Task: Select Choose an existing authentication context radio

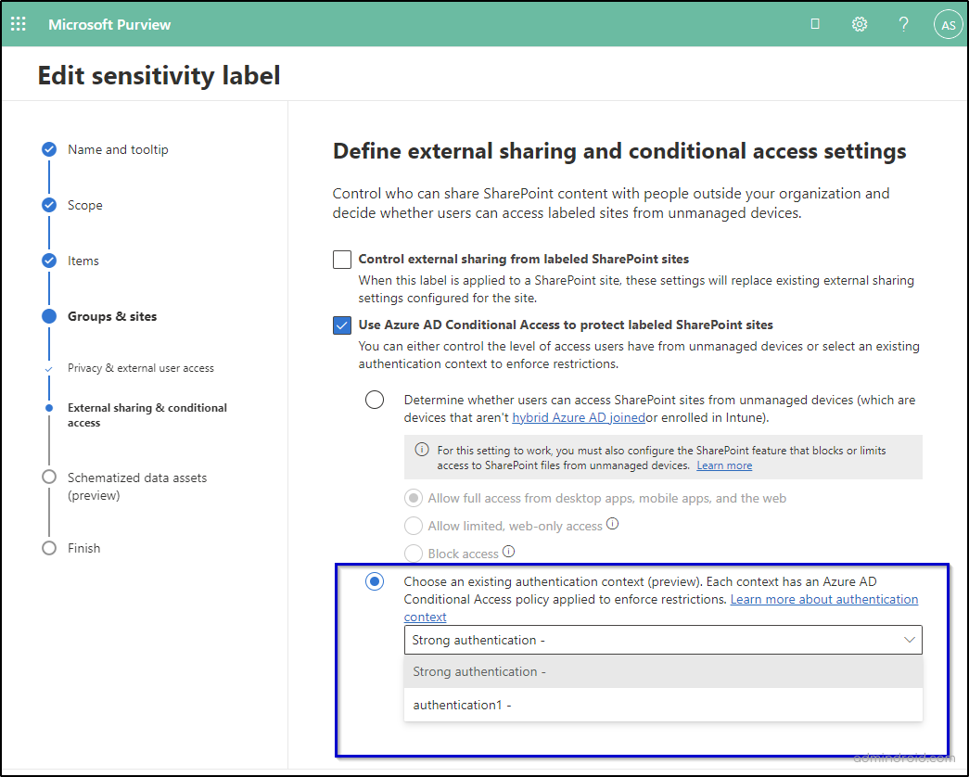Action: tap(375, 581)
